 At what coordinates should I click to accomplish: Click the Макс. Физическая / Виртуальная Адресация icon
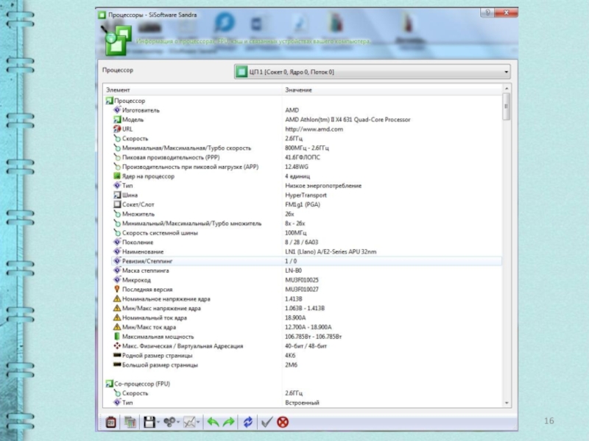(x=117, y=345)
